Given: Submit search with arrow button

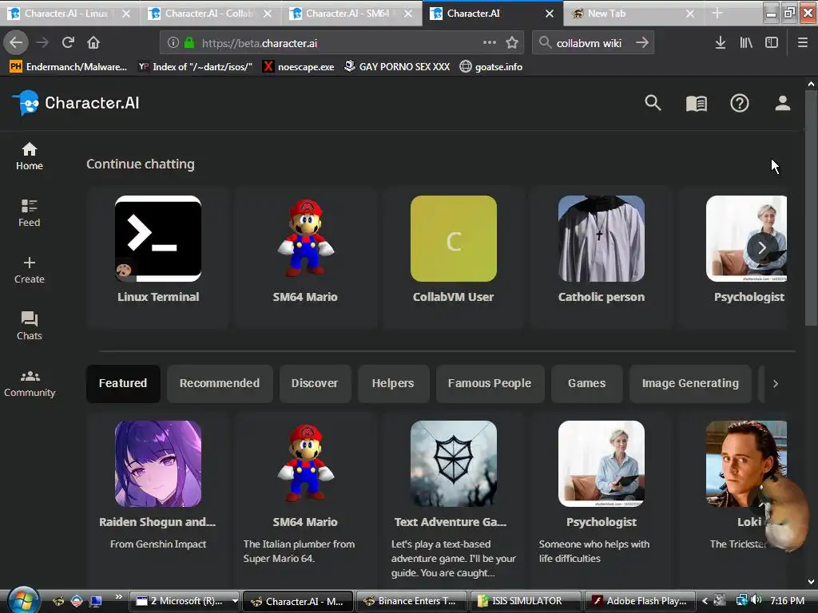Looking at the screenshot, I should coord(642,43).
